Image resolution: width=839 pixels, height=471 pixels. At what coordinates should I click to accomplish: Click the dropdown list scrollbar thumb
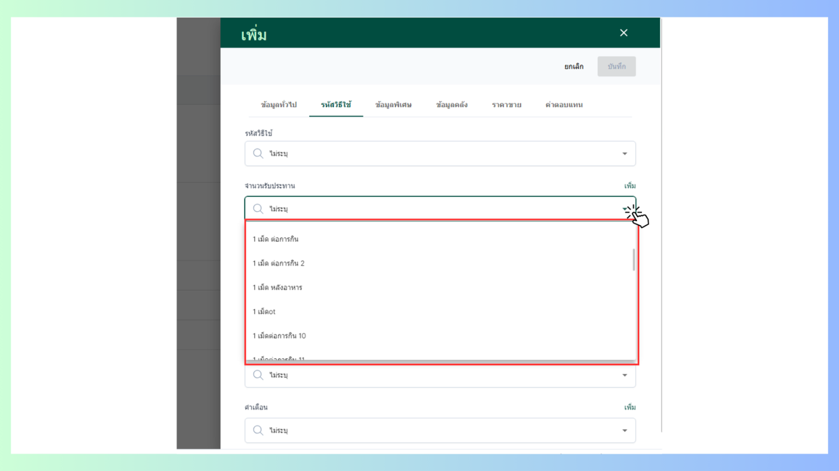[634, 260]
